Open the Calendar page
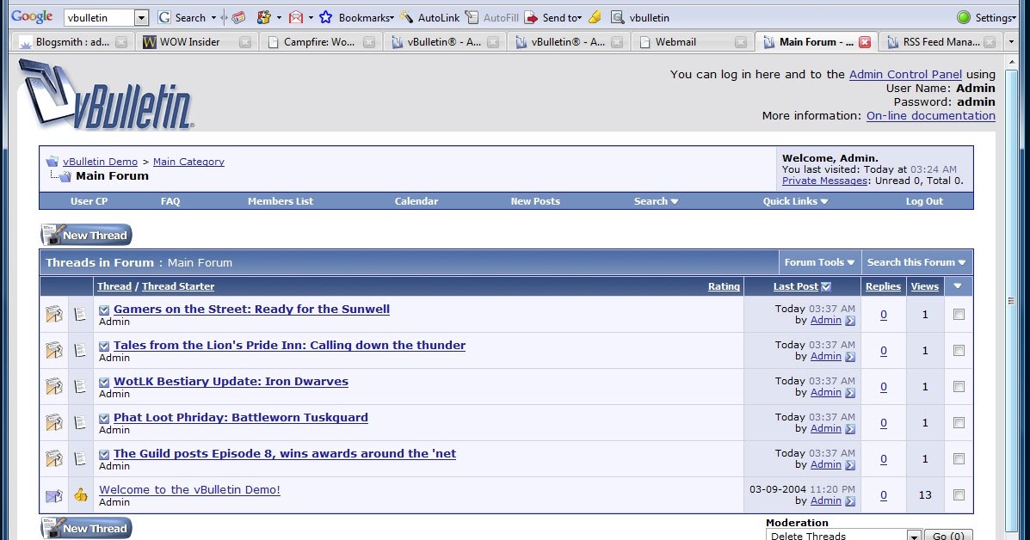This screenshot has width=1030, height=540. (416, 201)
